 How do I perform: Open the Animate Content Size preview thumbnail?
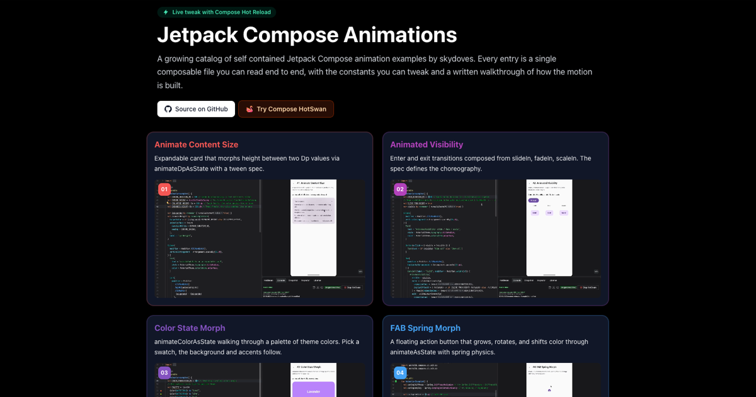pyautogui.click(x=260, y=239)
